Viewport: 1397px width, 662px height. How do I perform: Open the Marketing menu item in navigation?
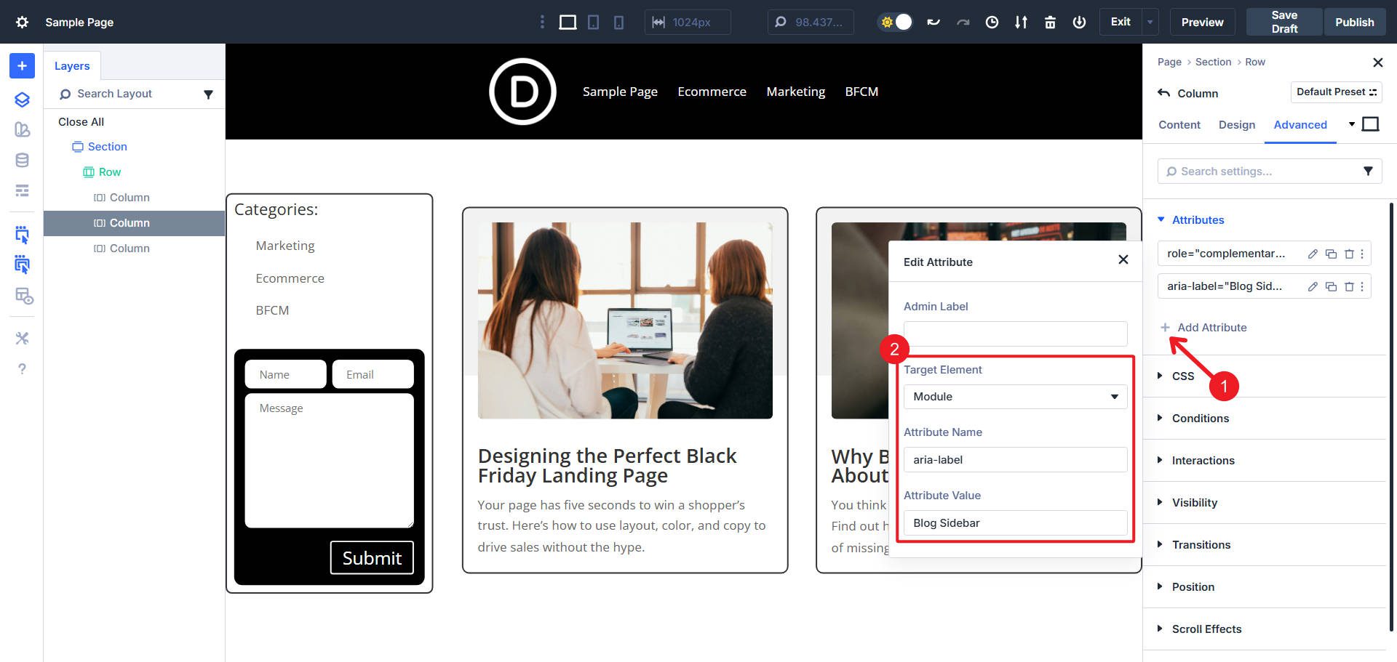(x=795, y=92)
